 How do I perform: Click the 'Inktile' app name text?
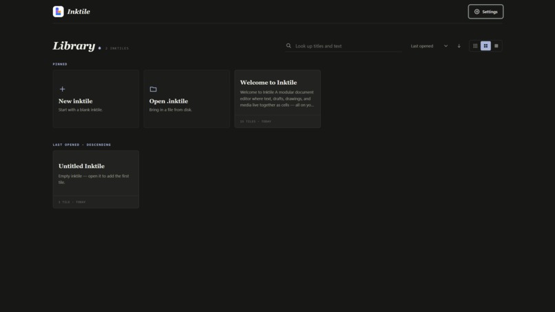pos(78,12)
